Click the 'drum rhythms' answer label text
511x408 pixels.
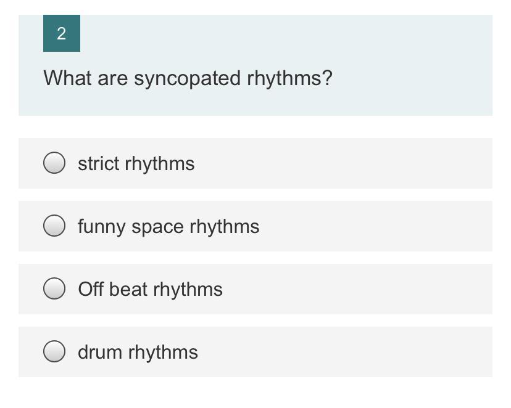[x=138, y=353]
